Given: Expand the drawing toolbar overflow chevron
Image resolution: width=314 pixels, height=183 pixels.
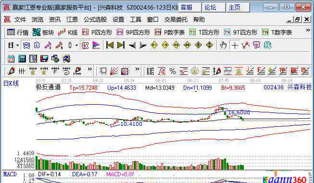Looking at the screenshot, I should tap(89, 69).
